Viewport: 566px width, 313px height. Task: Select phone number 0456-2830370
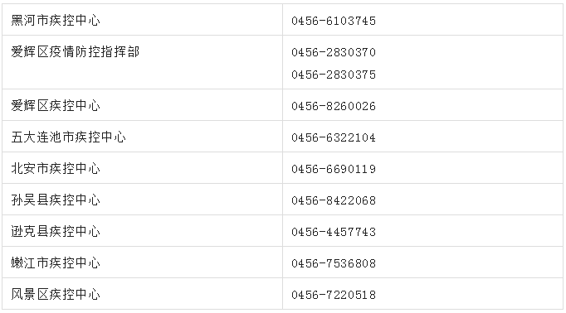(334, 52)
